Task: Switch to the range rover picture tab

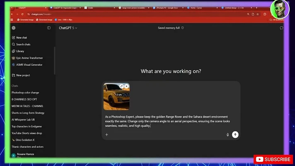Action: pyautogui.click(x=133, y=8)
